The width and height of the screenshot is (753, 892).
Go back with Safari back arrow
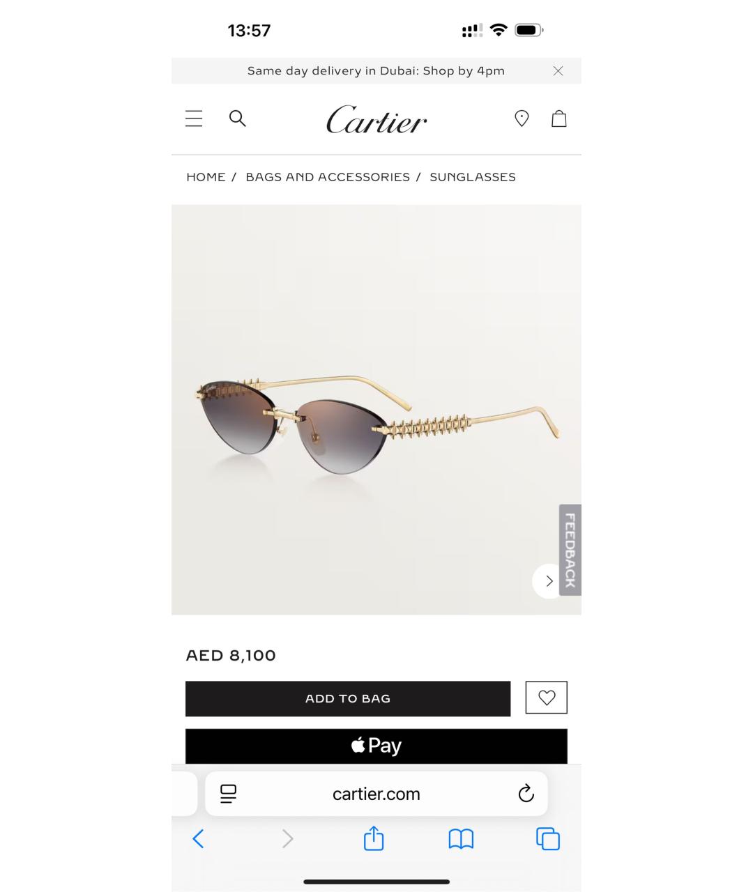(x=198, y=838)
